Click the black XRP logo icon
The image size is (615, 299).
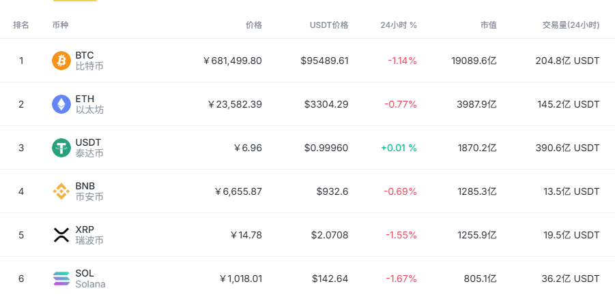point(61,235)
